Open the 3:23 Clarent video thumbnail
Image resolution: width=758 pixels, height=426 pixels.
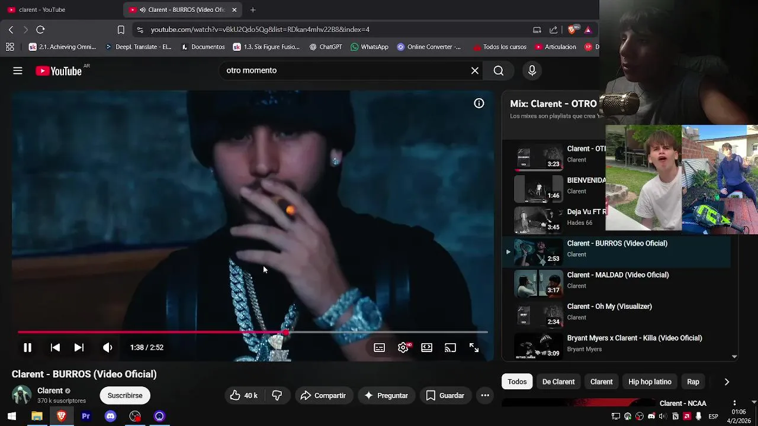pyautogui.click(x=538, y=157)
